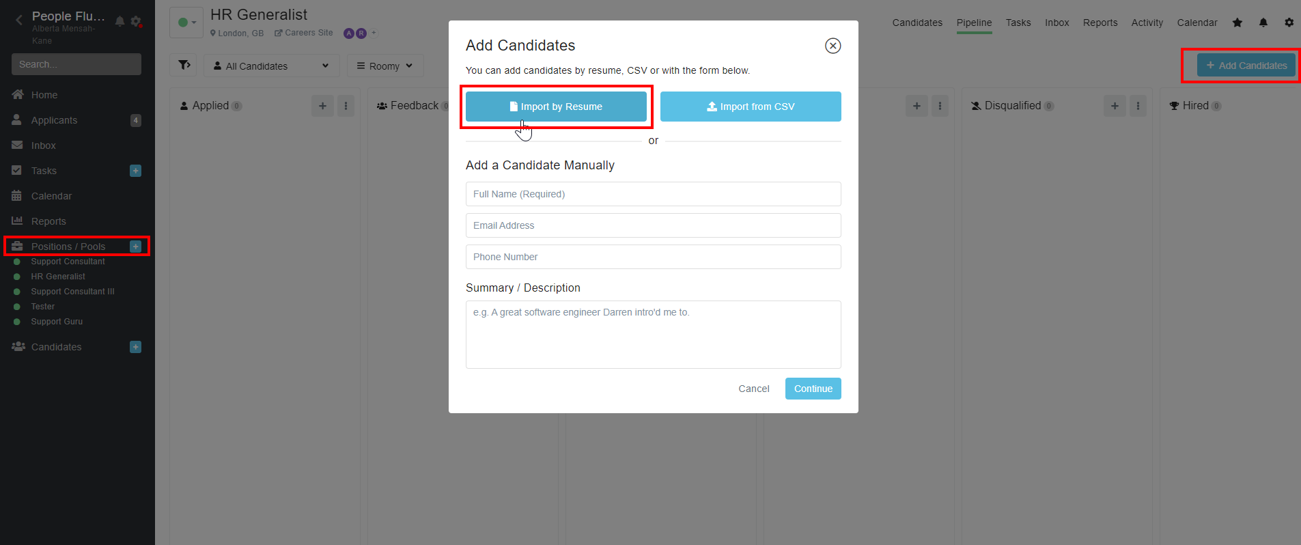1301x545 pixels.
Task: Click the filter funnel icon
Action: pos(184,66)
